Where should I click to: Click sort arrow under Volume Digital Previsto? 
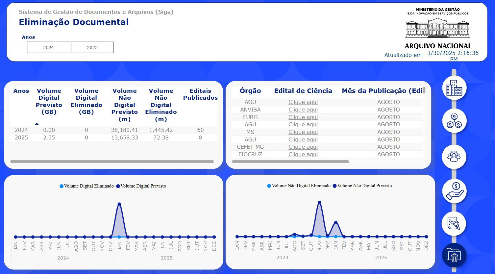coord(37,124)
